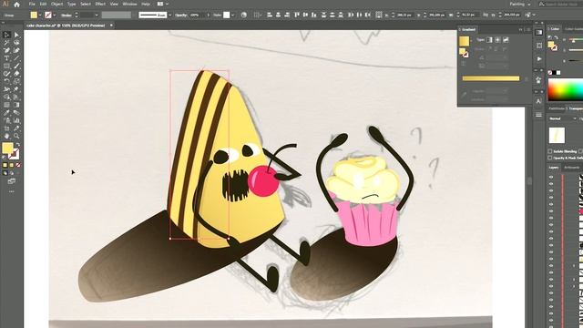Select the Type tool
This screenshot has width=583, height=328.
click(6, 58)
